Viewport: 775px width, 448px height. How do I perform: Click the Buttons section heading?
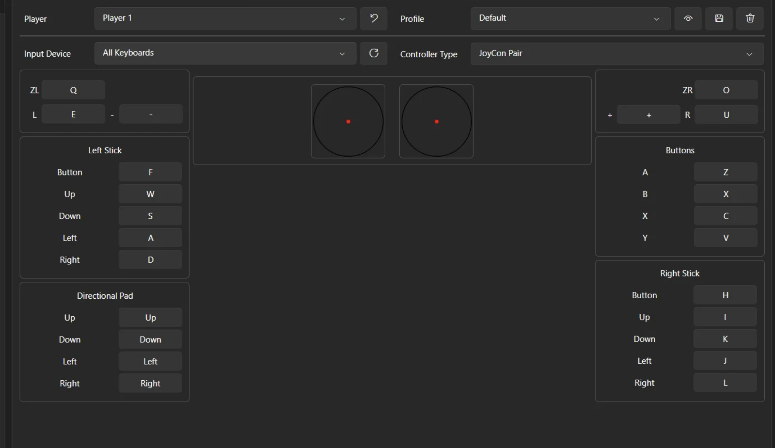680,150
